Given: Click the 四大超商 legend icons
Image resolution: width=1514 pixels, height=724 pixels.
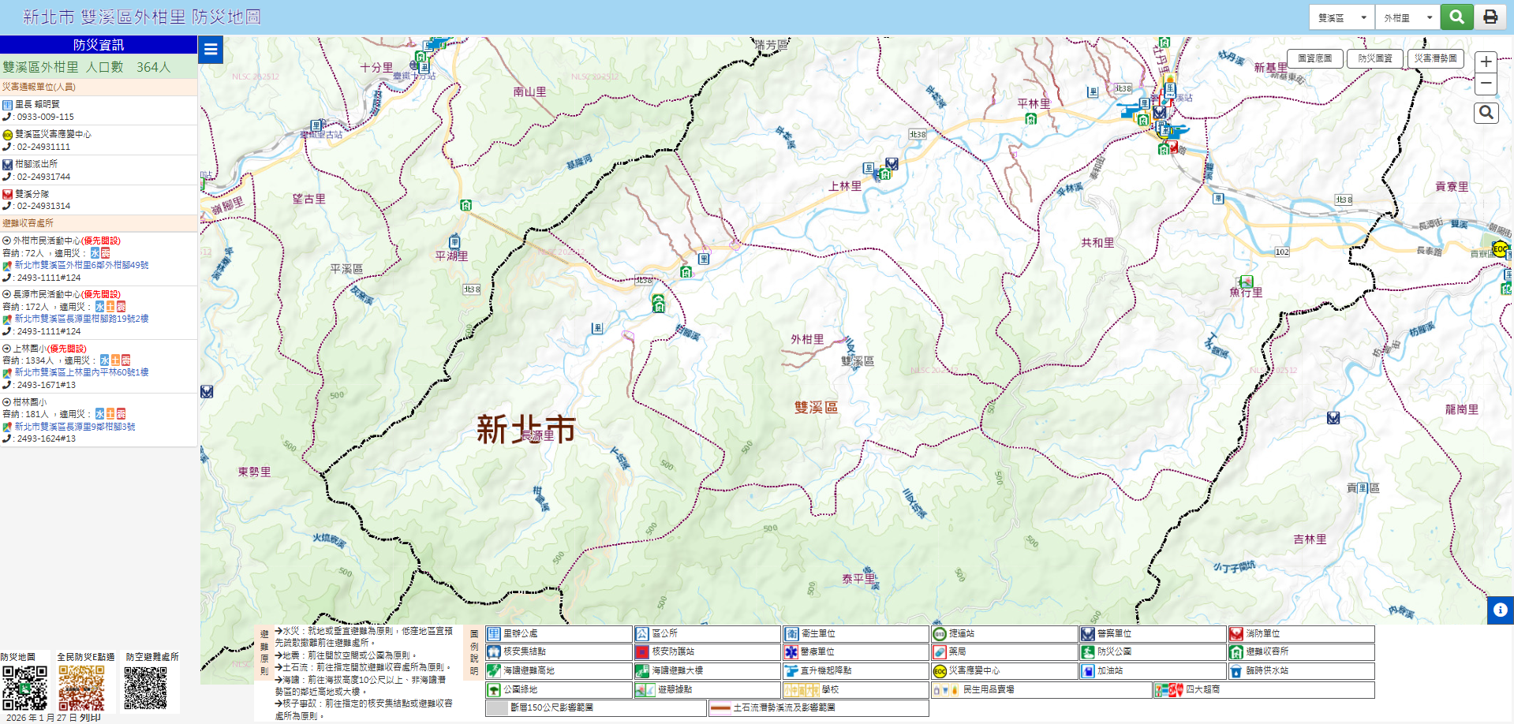Looking at the screenshot, I should click(x=1169, y=690).
